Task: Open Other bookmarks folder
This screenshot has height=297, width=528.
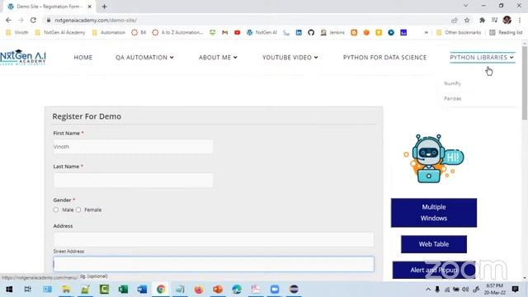Action: pyautogui.click(x=459, y=32)
